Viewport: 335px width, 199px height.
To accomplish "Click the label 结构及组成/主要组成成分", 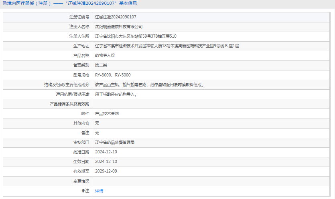I will (x=67, y=85).
